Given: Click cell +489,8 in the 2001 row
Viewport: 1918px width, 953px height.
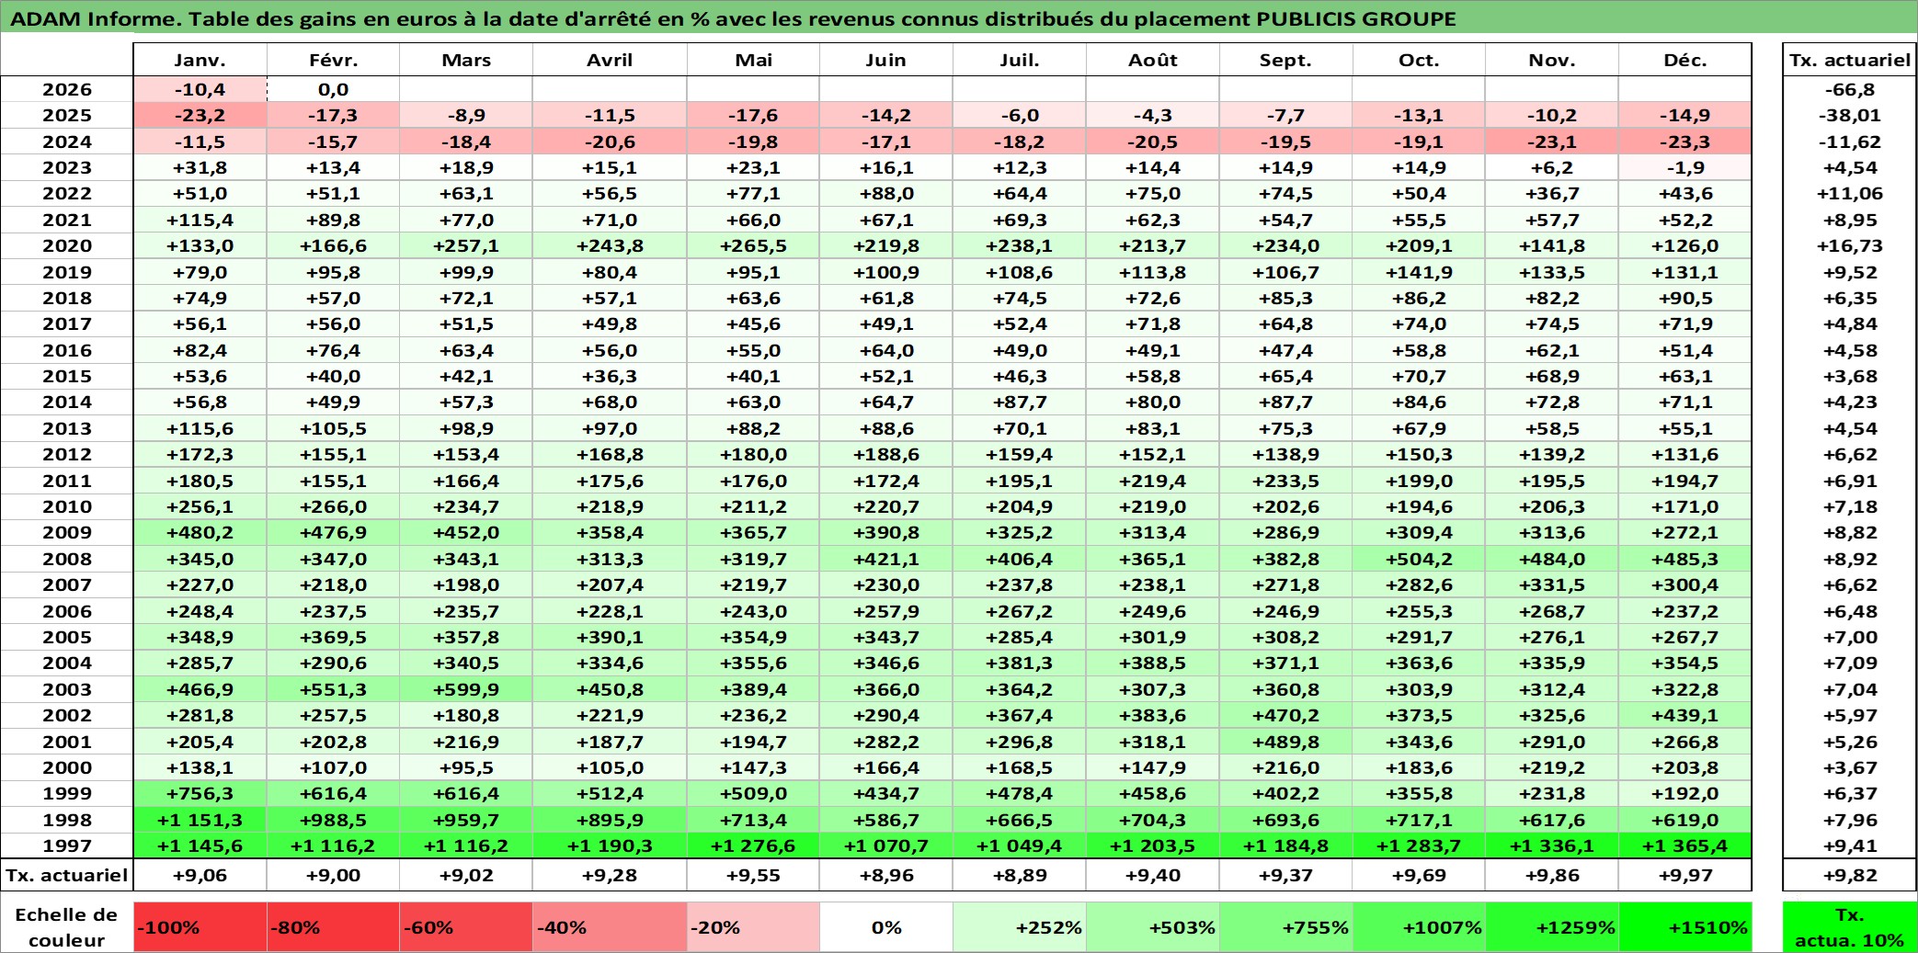Looking at the screenshot, I should pyautogui.click(x=1286, y=742).
